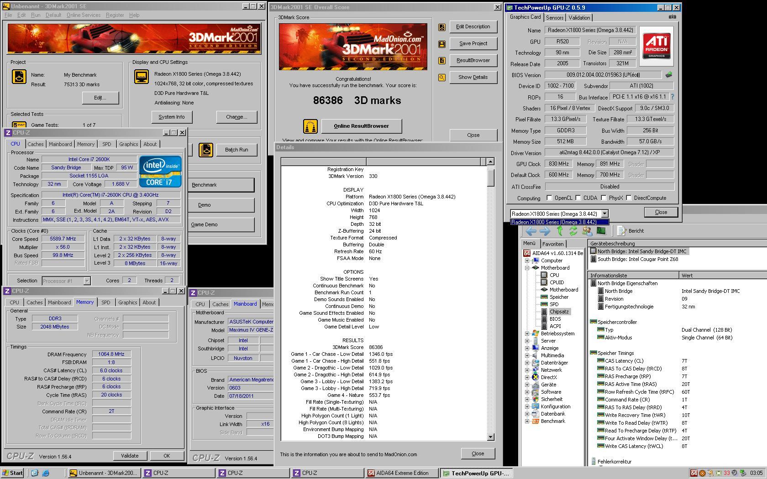Image resolution: width=767 pixels, height=479 pixels.
Task: Open Online Services menu in 3DMark2001
Action: tap(84, 15)
